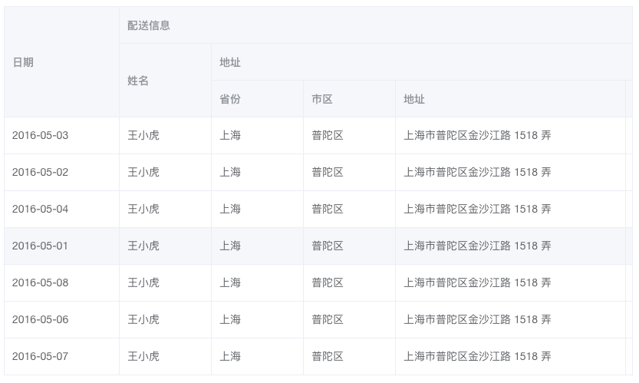
Task: Click the 地址 sub-column header right of 市区
Action: tap(414, 99)
